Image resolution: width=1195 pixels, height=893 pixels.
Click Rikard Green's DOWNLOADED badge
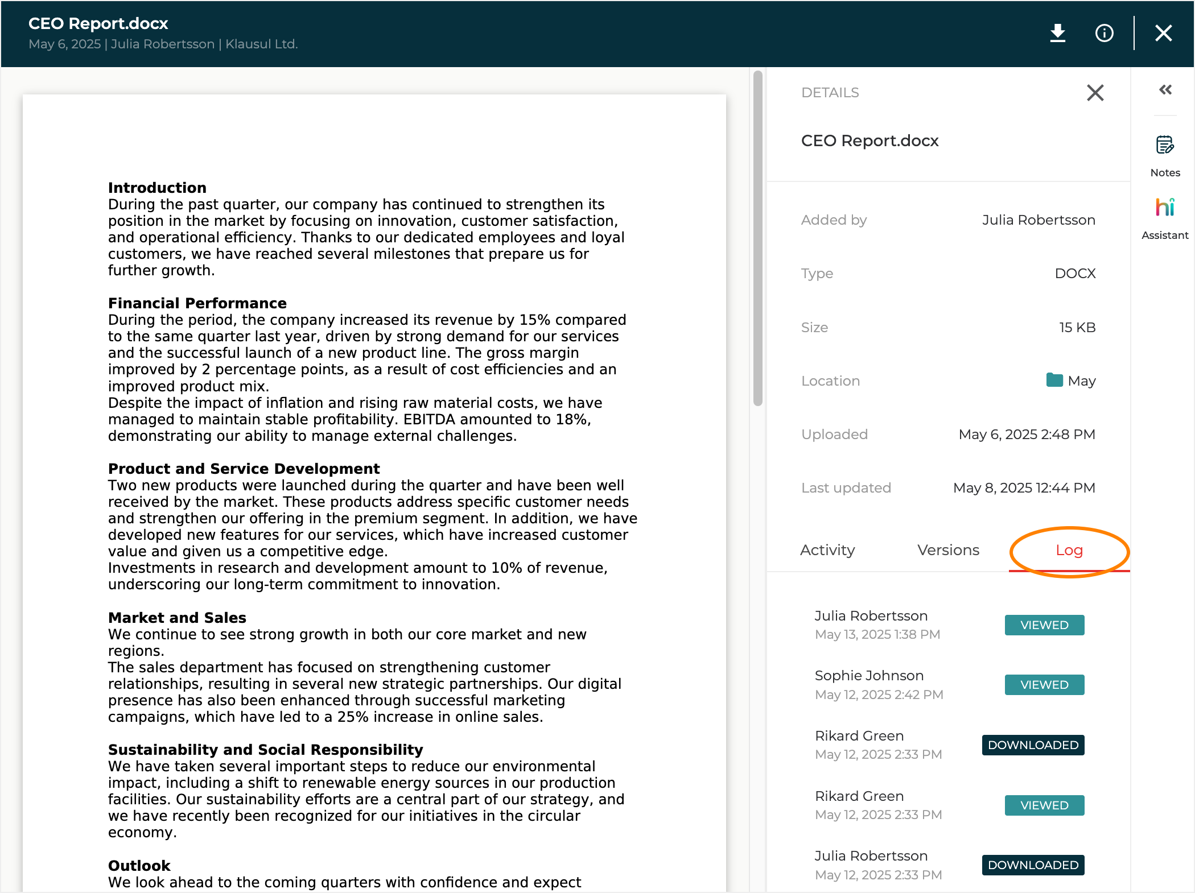1033,745
